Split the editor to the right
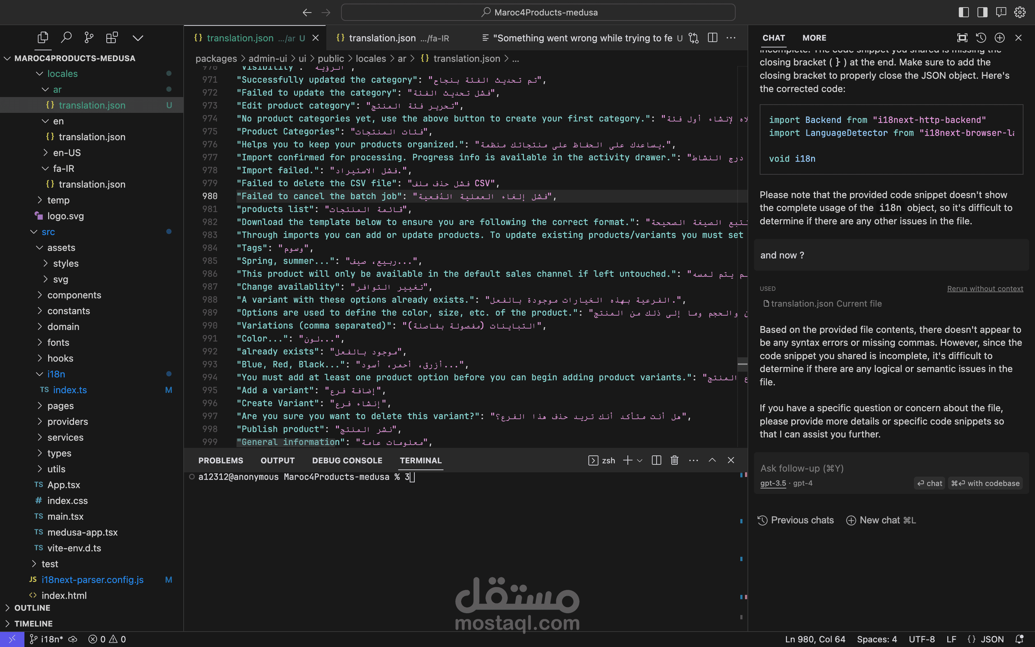This screenshot has height=647, width=1035. 713,38
